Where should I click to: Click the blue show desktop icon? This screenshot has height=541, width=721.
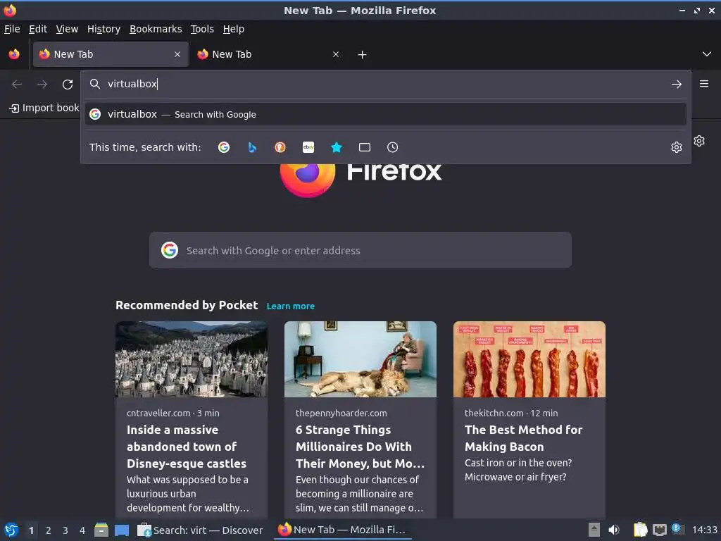point(121,530)
